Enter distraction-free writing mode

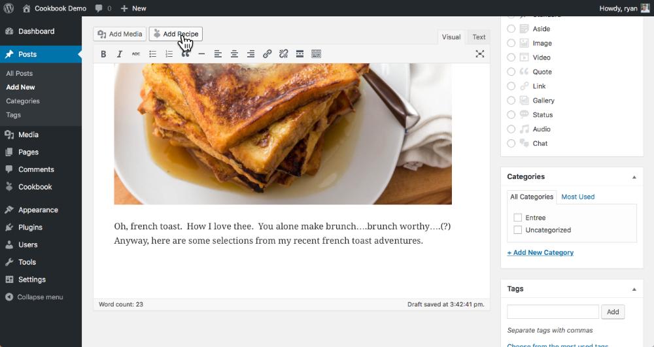click(x=480, y=54)
